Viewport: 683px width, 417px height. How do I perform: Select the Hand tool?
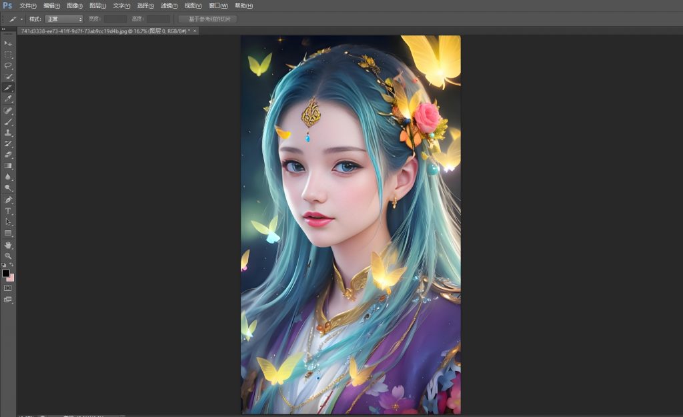(x=8, y=245)
